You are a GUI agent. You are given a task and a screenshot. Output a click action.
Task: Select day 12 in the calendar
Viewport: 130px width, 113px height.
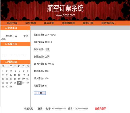point(19,75)
